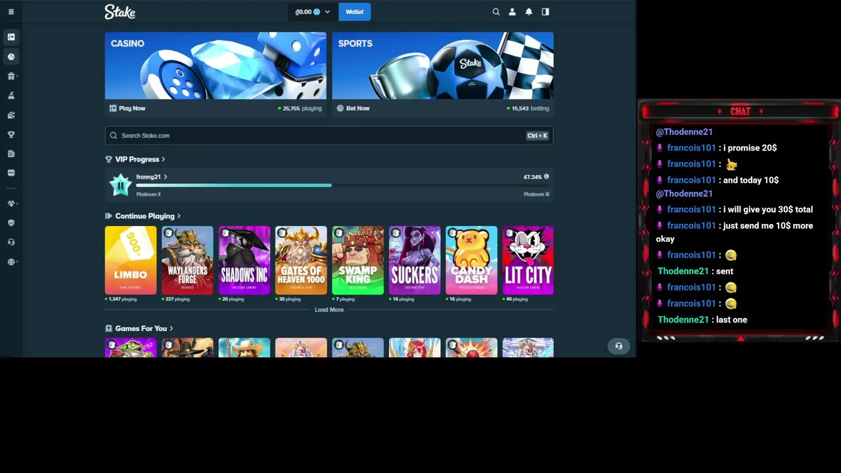Click the 'Platinum III' label
Screen dimensions: 841x473
tap(536, 194)
